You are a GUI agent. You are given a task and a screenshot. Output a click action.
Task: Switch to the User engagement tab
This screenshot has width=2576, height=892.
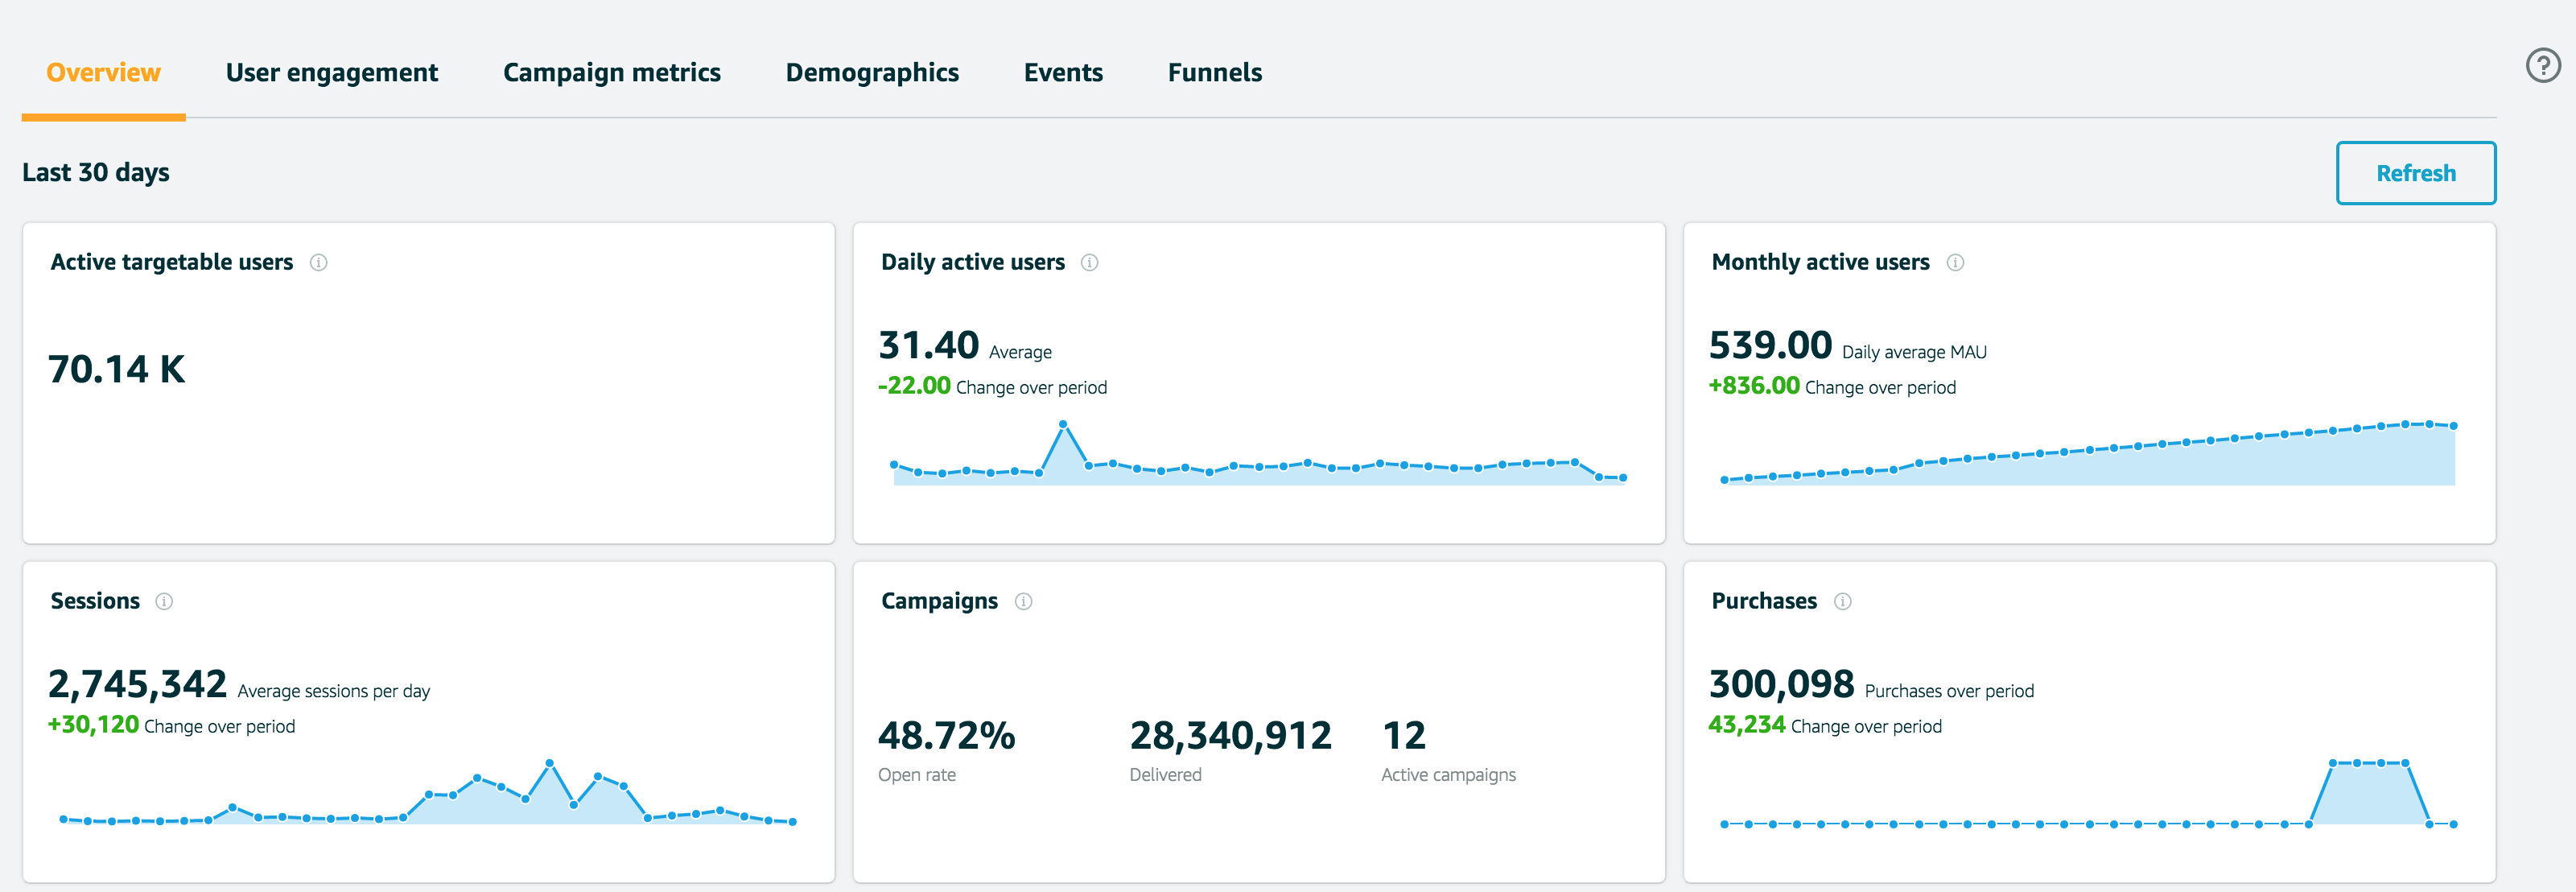coord(331,73)
